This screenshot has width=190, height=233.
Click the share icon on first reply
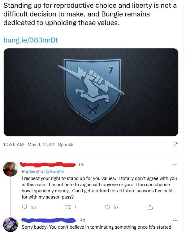(x=150, y=207)
